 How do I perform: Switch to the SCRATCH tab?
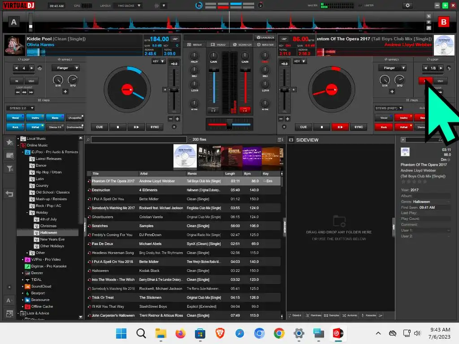point(242,45)
